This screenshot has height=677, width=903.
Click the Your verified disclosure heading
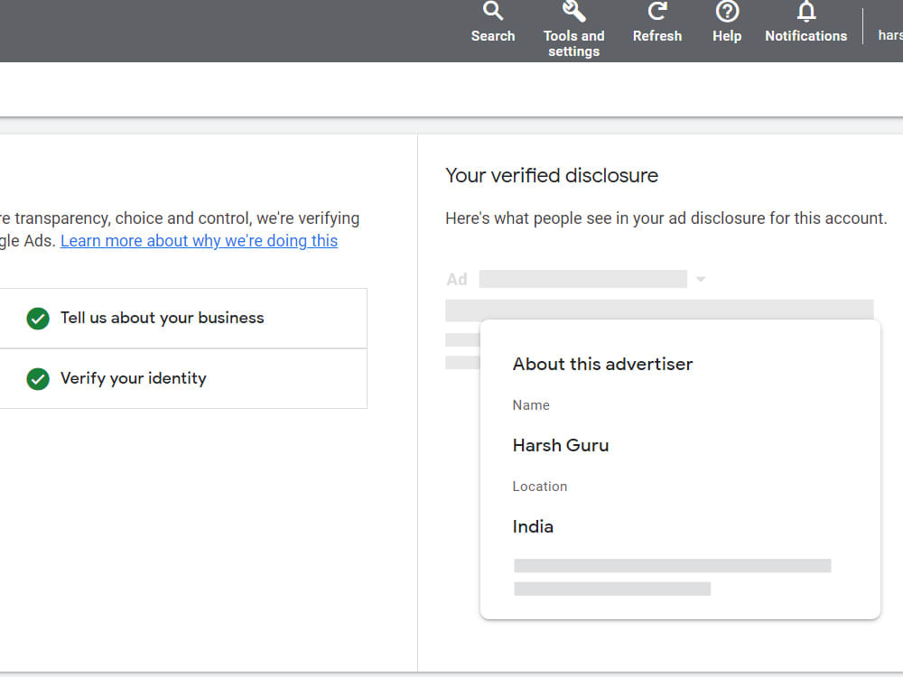coord(552,175)
